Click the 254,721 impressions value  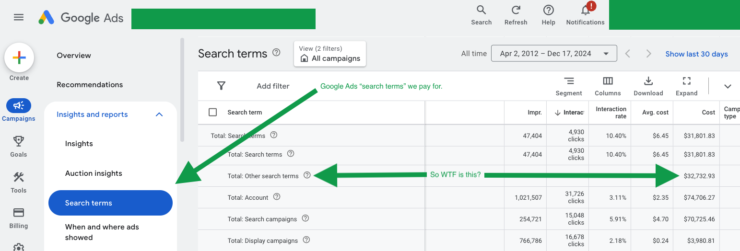(x=529, y=219)
